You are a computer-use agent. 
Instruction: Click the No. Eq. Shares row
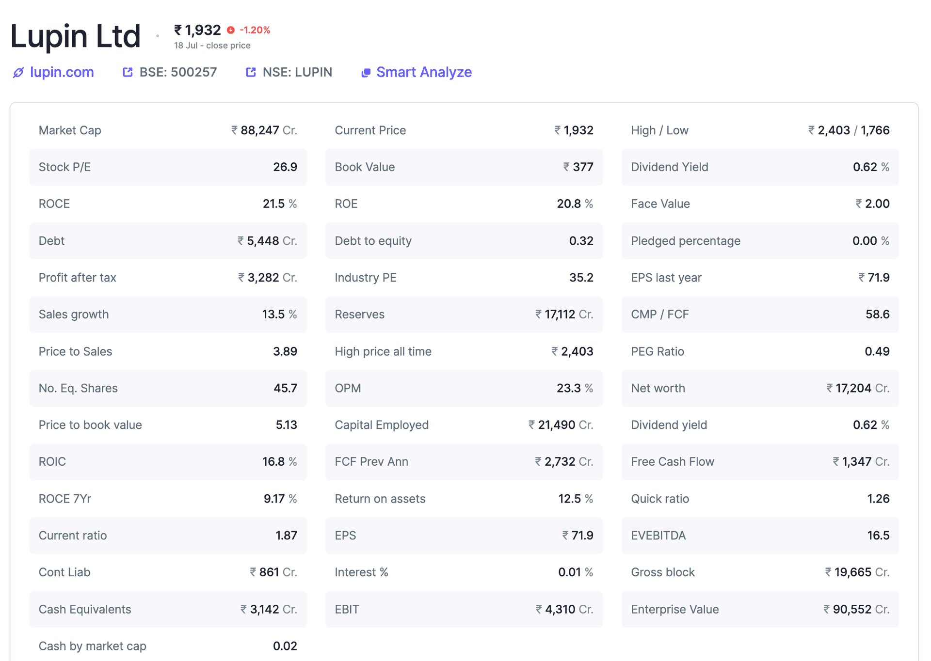point(168,388)
